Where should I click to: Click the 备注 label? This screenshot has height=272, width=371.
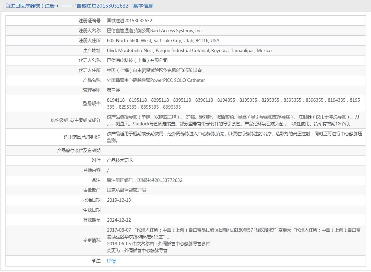[x=96, y=180]
